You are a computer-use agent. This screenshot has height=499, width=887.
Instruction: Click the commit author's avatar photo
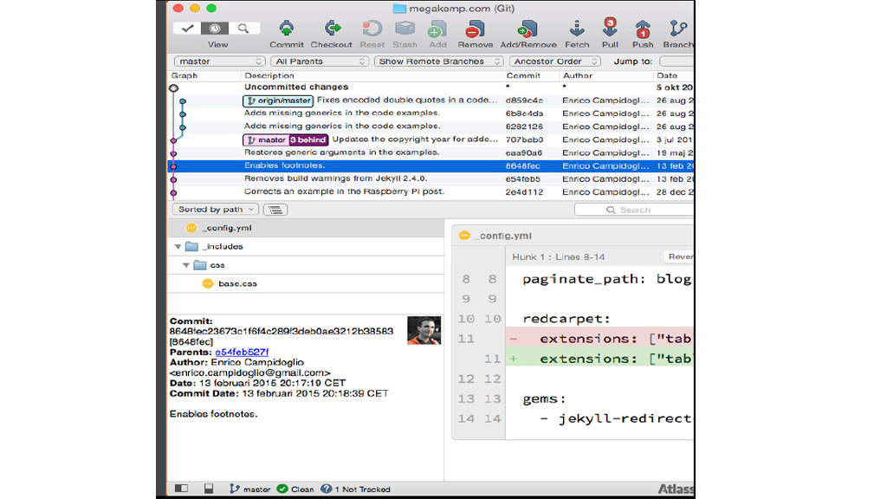(x=424, y=330)
